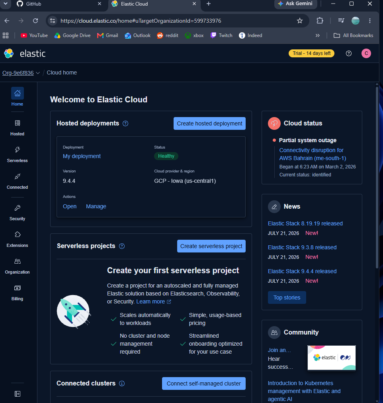Open Chrome three-dot menu

coord(369,21)
